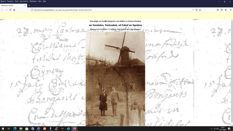
Task: Open the Bestand menu
Action: 3,1
